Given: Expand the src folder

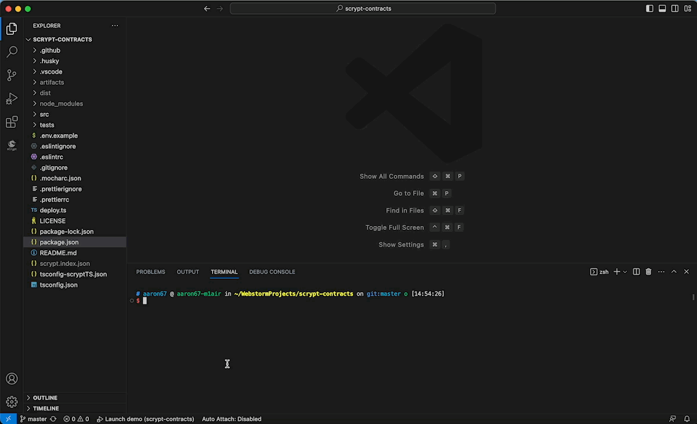Looking at the screenshot, I should click(44, 114).
